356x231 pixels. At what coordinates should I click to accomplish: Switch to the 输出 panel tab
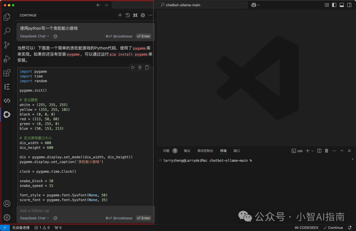(187, 151)
